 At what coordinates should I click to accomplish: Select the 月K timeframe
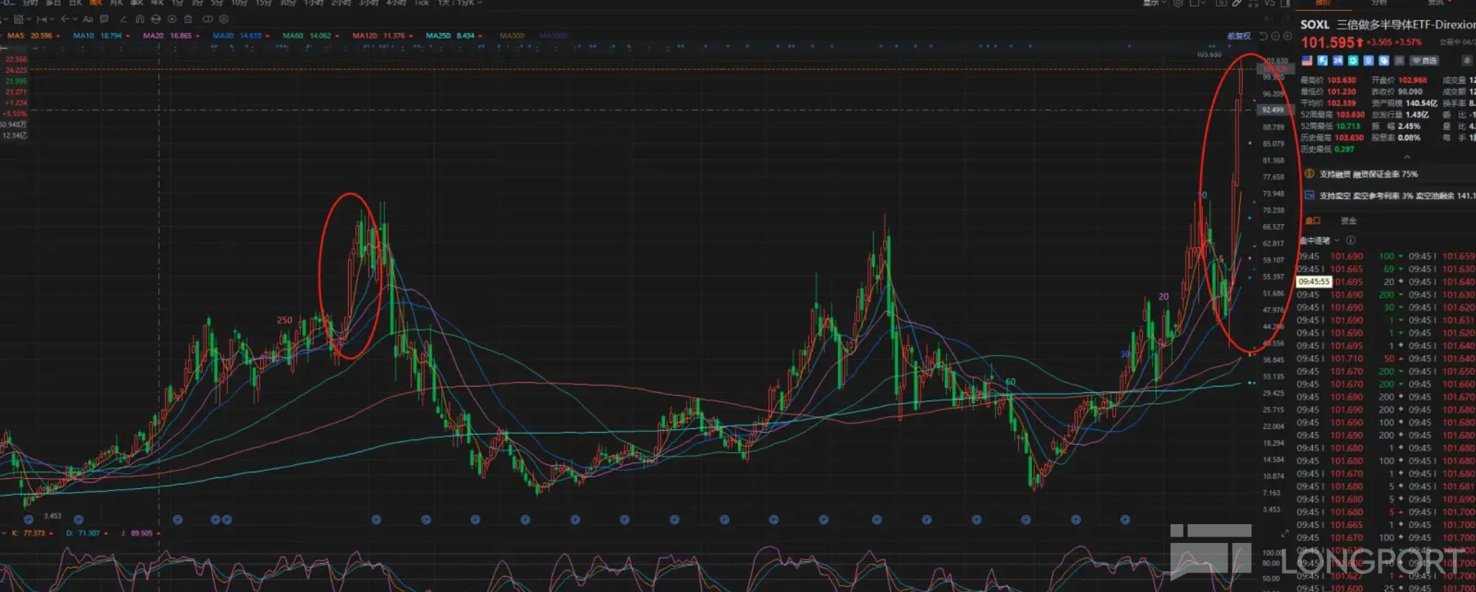[116, 3]
